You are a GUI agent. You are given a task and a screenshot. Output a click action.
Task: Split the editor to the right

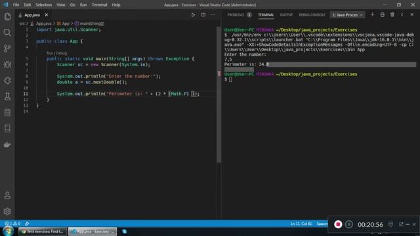tap(203, 15)
